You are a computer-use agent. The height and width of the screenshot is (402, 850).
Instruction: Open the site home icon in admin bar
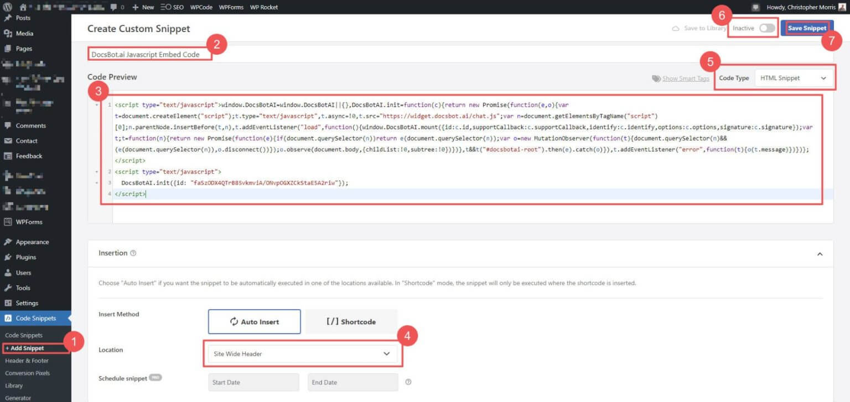[x=23, y=7]
